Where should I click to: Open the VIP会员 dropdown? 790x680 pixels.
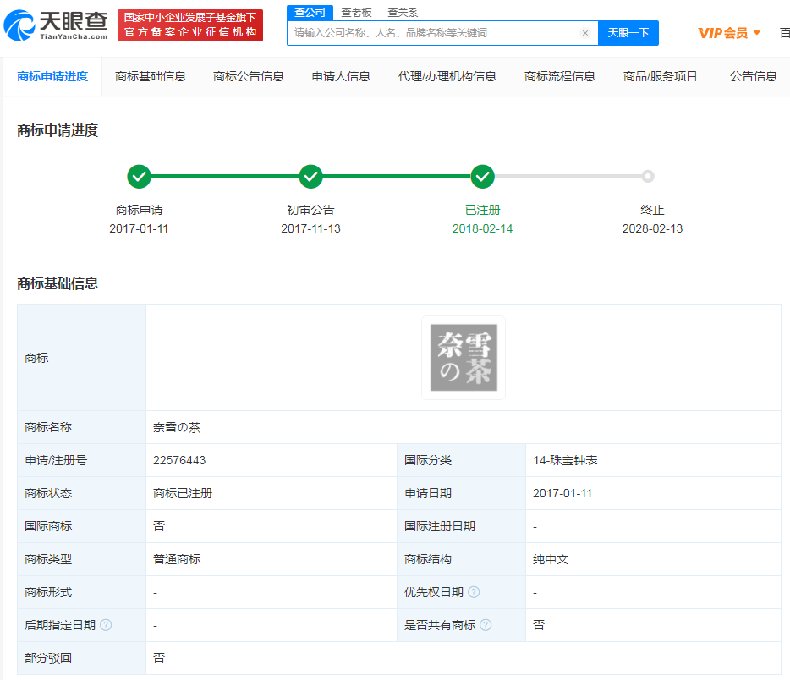click(729, 33)
